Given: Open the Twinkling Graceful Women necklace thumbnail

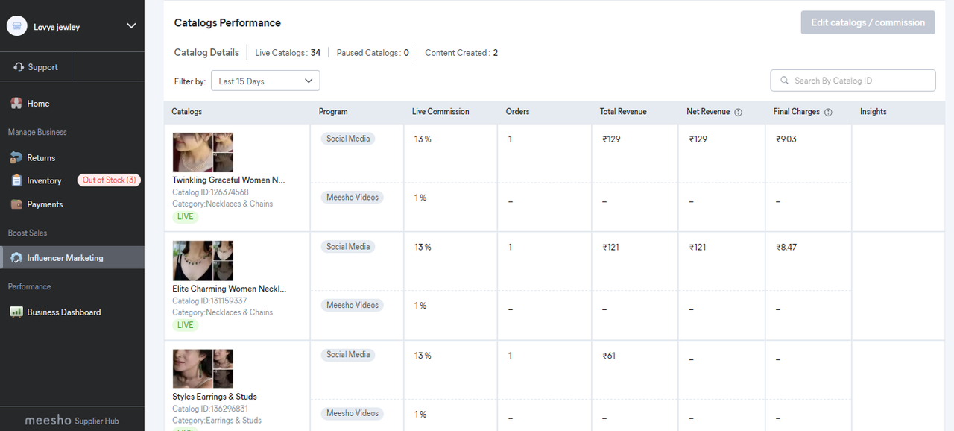Looking at the screenshot, I should click(x=203, y=152).
